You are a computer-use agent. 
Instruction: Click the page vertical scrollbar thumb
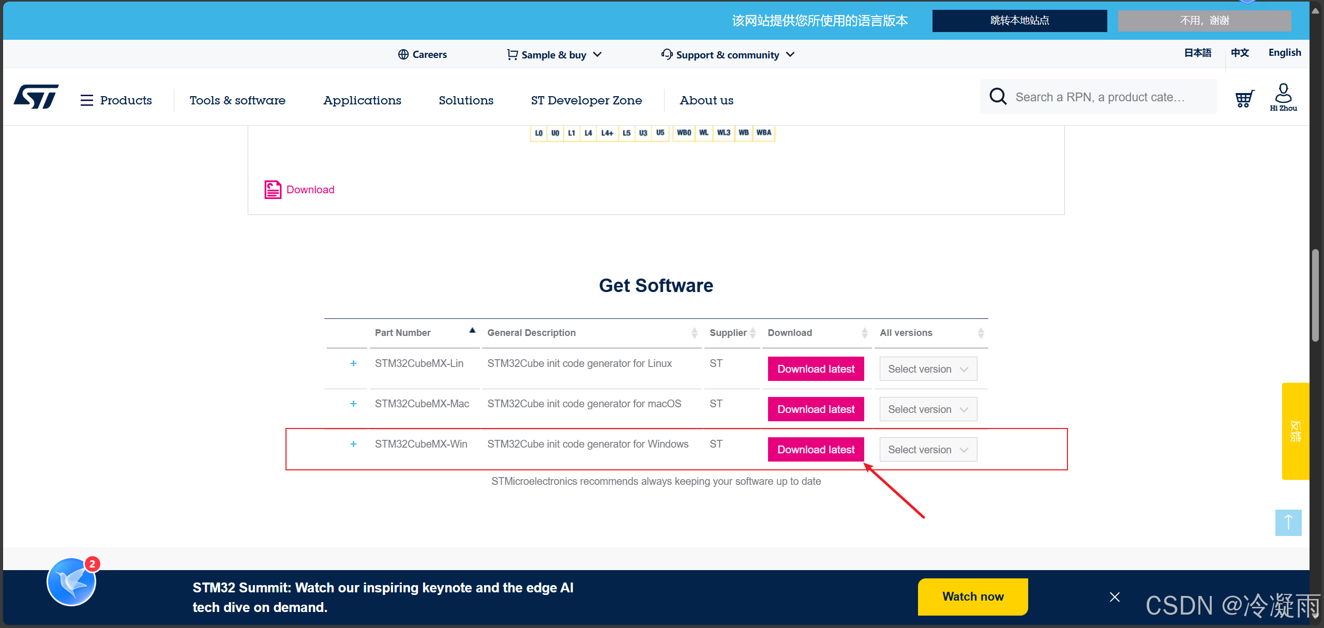click(1316, 295)
